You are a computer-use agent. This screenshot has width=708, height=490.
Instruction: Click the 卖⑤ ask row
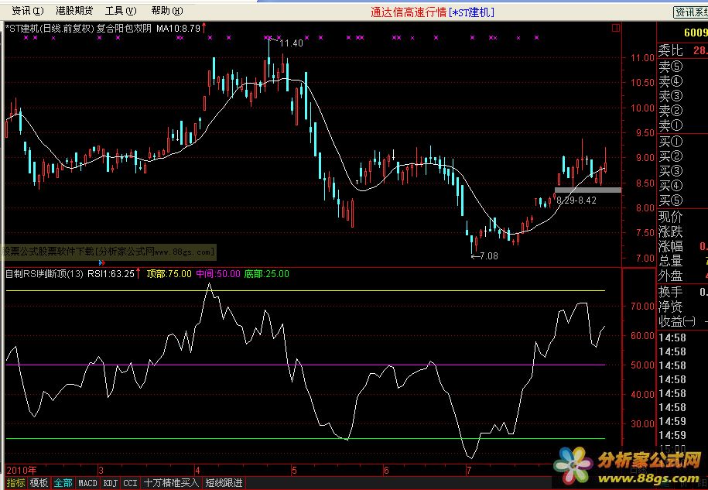pyautogui.click(x=682, y=67)
